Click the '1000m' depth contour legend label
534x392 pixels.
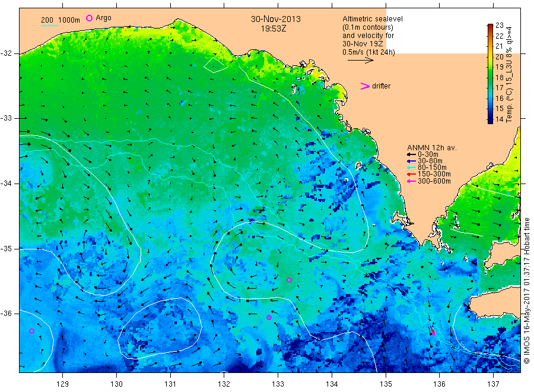(69, 20)
